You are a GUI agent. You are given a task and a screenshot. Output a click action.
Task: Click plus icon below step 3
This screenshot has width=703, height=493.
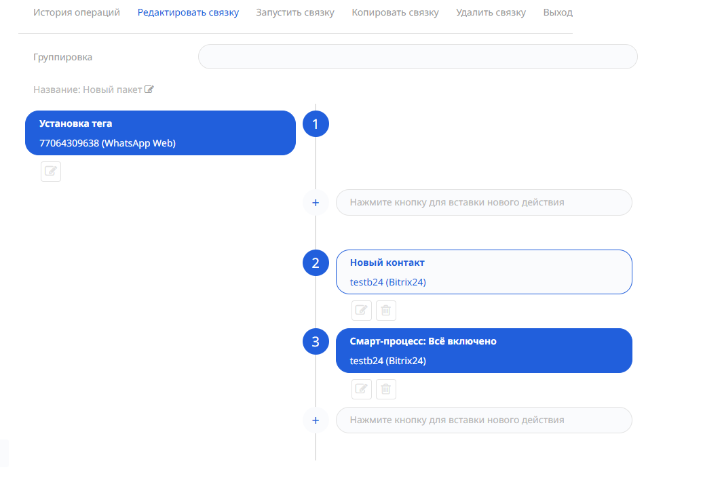(x=315, y=420)
